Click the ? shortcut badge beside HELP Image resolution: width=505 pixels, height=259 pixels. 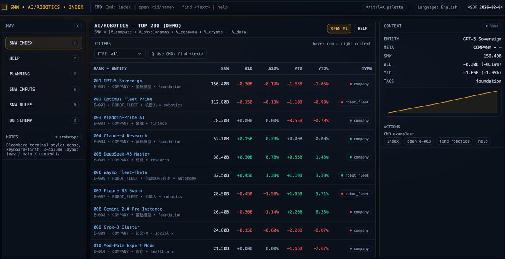pos(75,58)
